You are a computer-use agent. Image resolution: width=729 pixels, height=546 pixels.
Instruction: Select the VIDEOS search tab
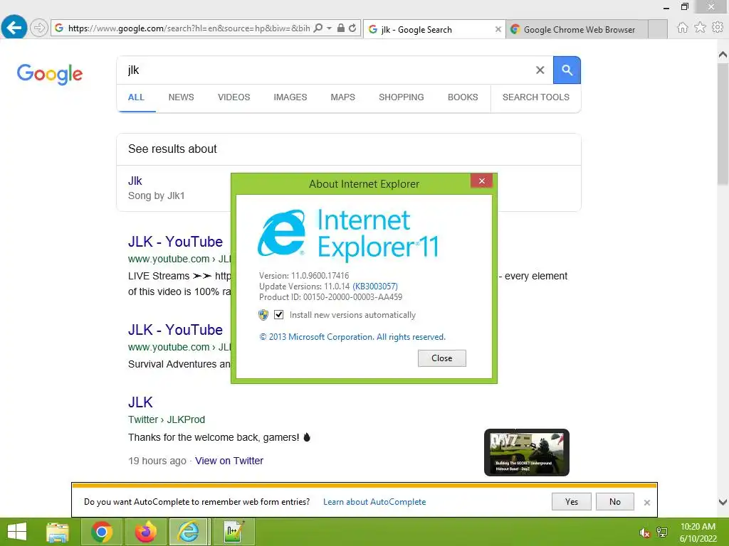(x=234, y=97)
